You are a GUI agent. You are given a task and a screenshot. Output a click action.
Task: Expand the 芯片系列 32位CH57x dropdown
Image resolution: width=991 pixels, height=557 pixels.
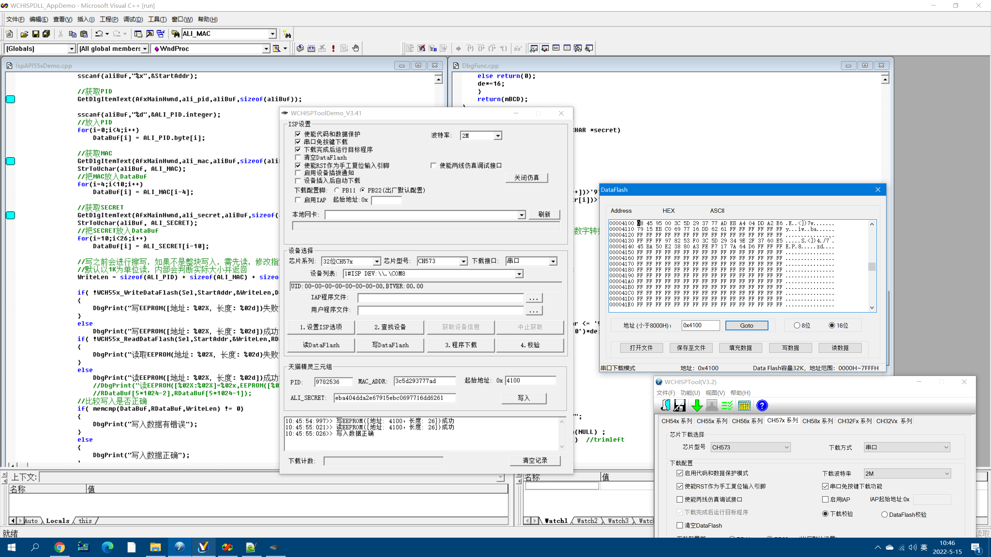(x=377, y=261)
